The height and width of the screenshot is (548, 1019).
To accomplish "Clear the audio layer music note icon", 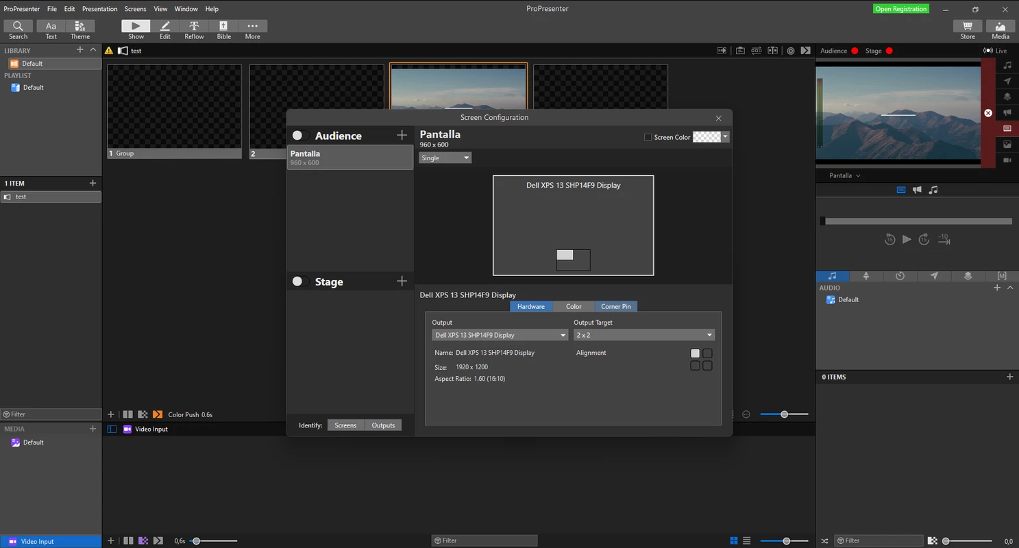I will coord(1007,65).
